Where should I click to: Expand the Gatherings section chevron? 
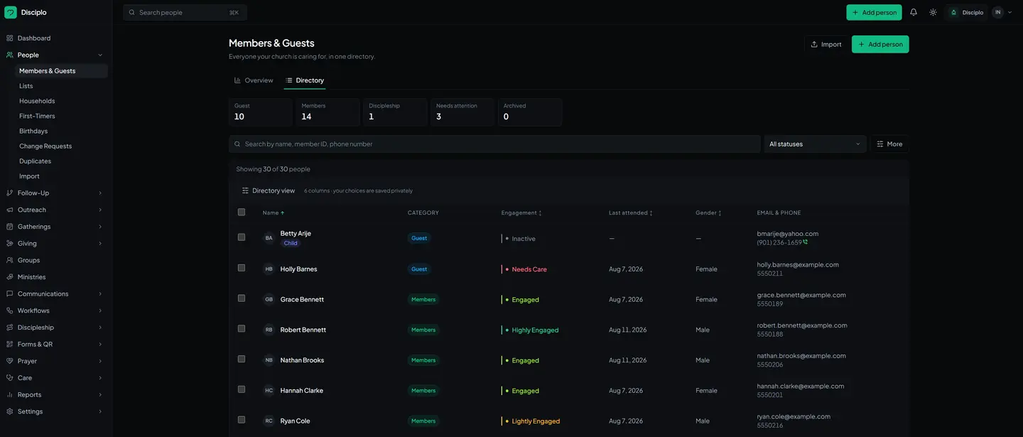click(100, 227)
